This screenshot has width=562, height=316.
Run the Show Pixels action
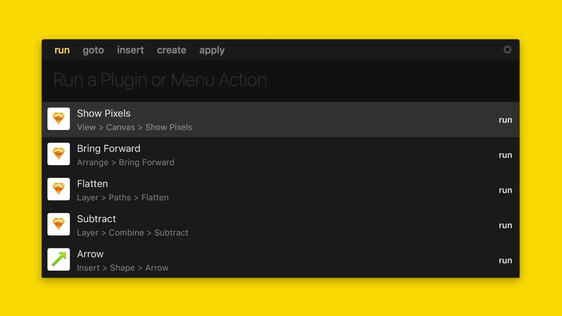[505, 120]
